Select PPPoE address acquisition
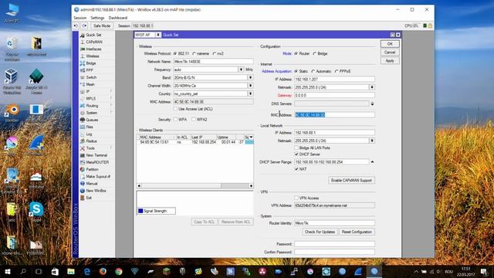Image resolution: width=494 pixels, height=278 pixels. (x=337, y=71)
